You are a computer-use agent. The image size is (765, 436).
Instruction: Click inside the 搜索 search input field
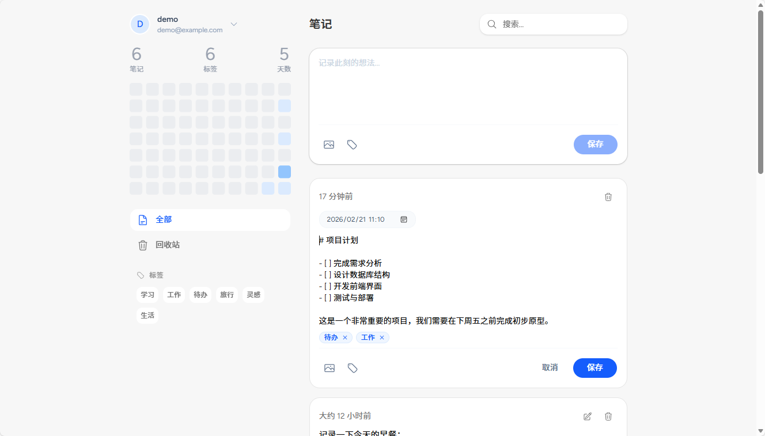coord(553,24)
